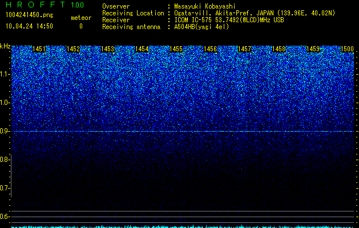Click the 1455 time marker
The height and width of the screenshot is (228, 359).
pyautogui.click(x=176, y=49)
